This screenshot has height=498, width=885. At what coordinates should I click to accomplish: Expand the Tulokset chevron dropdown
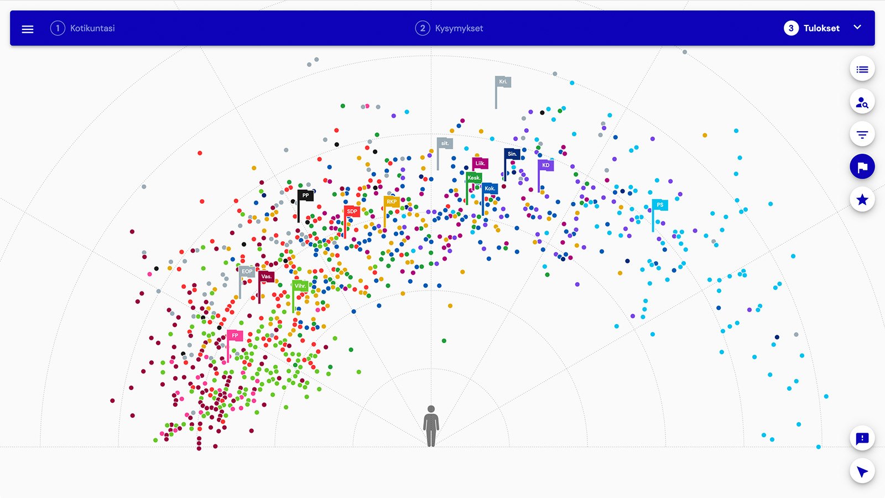click(x=857, y=28)
